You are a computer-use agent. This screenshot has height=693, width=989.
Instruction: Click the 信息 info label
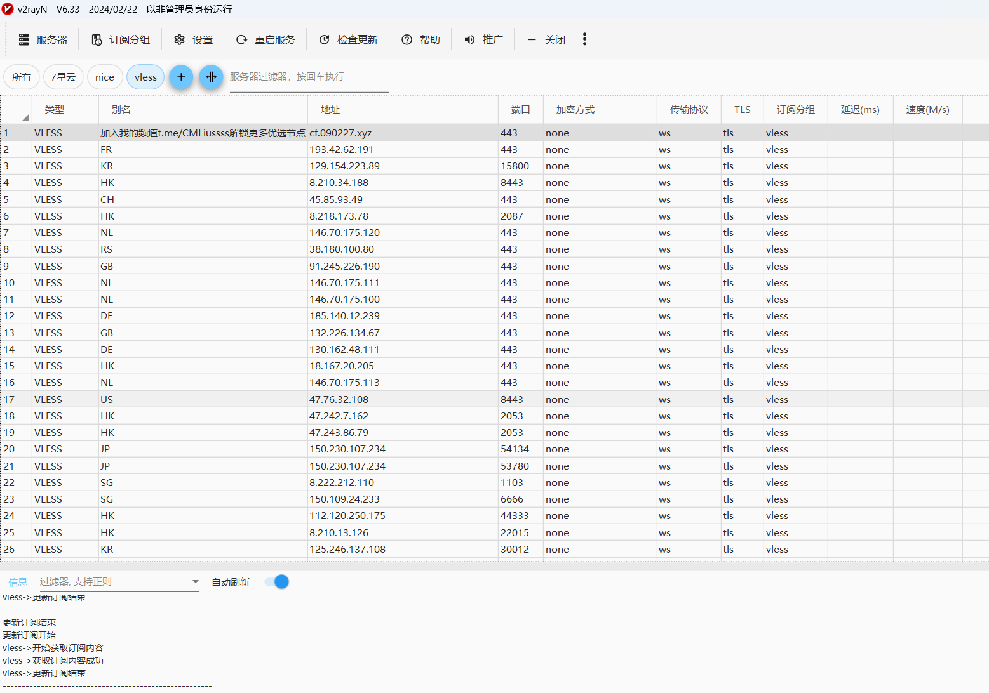[x=18, y=582]
